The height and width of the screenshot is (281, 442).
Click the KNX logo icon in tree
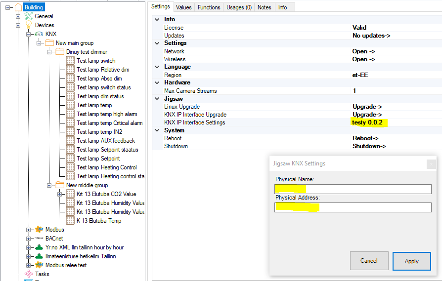(x=39, y=34)
